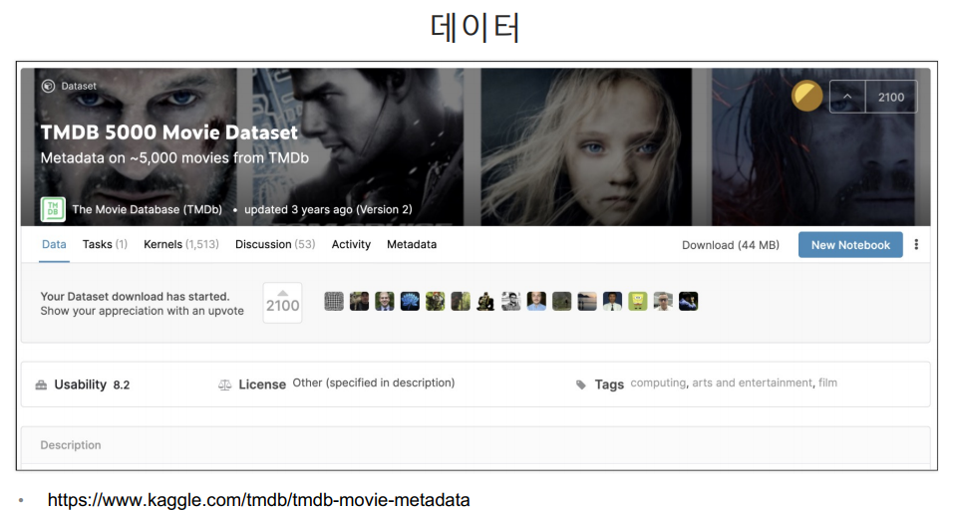Viewport: 953px width, 511px height.
Task: Download the 44 MB dataset
Action: click(731, 245)
